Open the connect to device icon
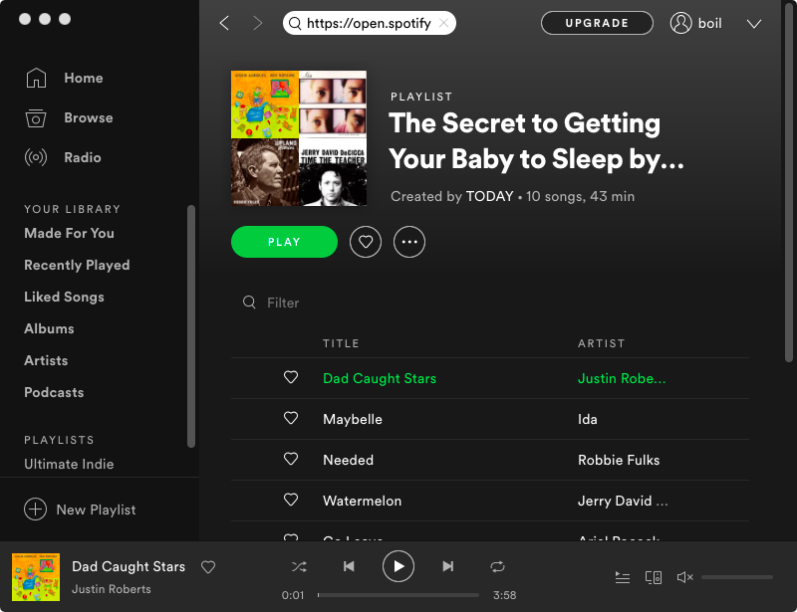797x612 pixels. click(654, 577)
